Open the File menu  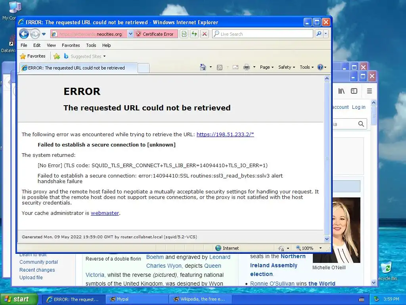[24, 45]
